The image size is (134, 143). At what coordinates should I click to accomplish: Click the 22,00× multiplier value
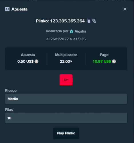[x=66, y=61]
